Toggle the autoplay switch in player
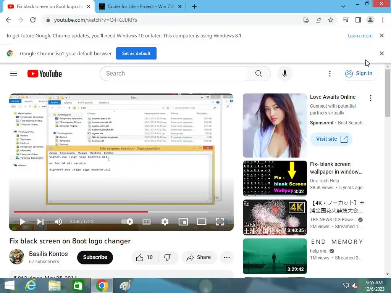This screenshot has width=391, height=293. pyautogui.click(x=127, y=222)
